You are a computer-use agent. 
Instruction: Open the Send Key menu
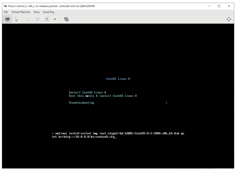[x=48, y=12]
